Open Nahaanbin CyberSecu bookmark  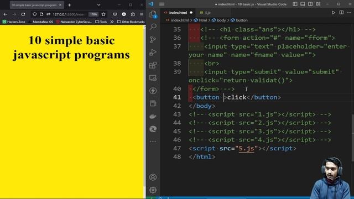click(74, 22)
